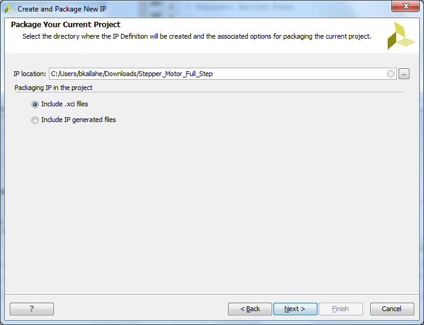Click the 'Include IP generated files' label text
This screenshot has width=424, height=325.
click(79, 120)
